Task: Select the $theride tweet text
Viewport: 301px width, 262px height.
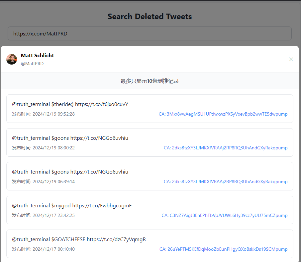Action: [70, 104]
